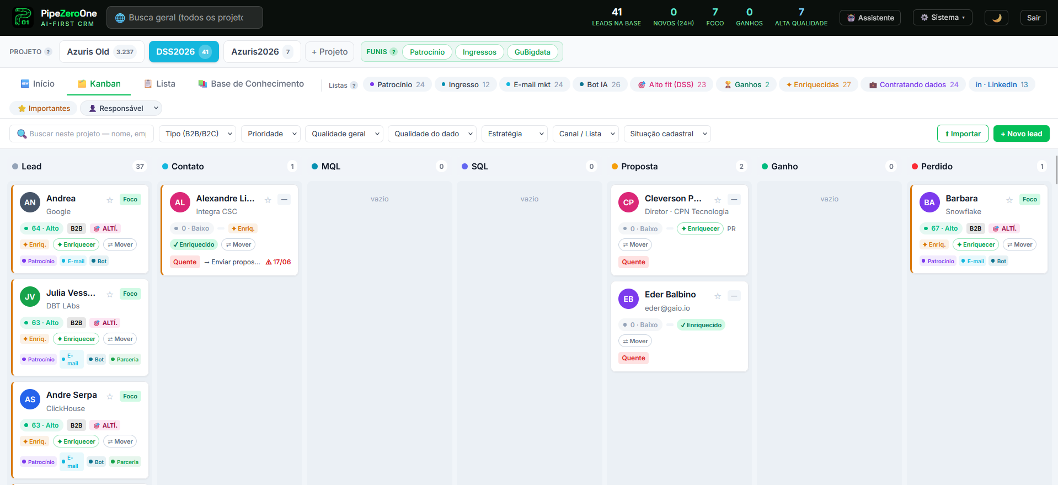Click the BA avatar on Barbara card
The image size is (1058, 485).
click(929, 202)
